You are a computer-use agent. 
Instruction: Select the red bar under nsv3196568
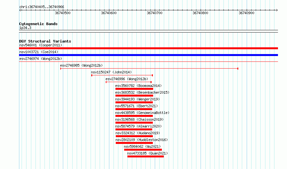coord(134,123)
